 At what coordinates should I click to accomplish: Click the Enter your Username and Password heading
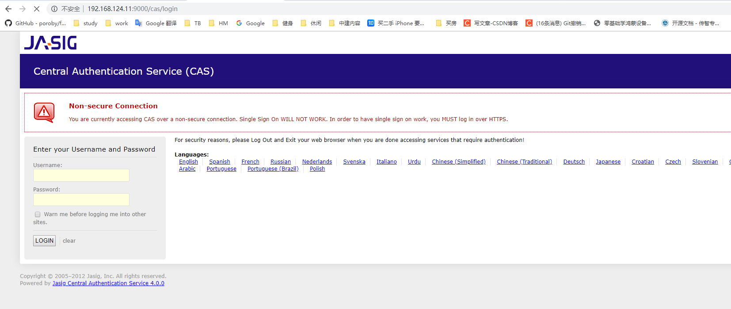[94, 149]
